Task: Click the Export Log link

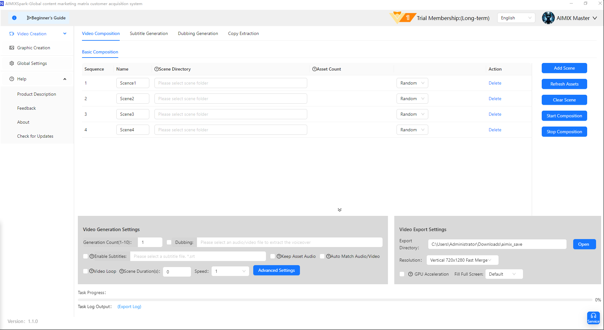Action: coord(129,306)
